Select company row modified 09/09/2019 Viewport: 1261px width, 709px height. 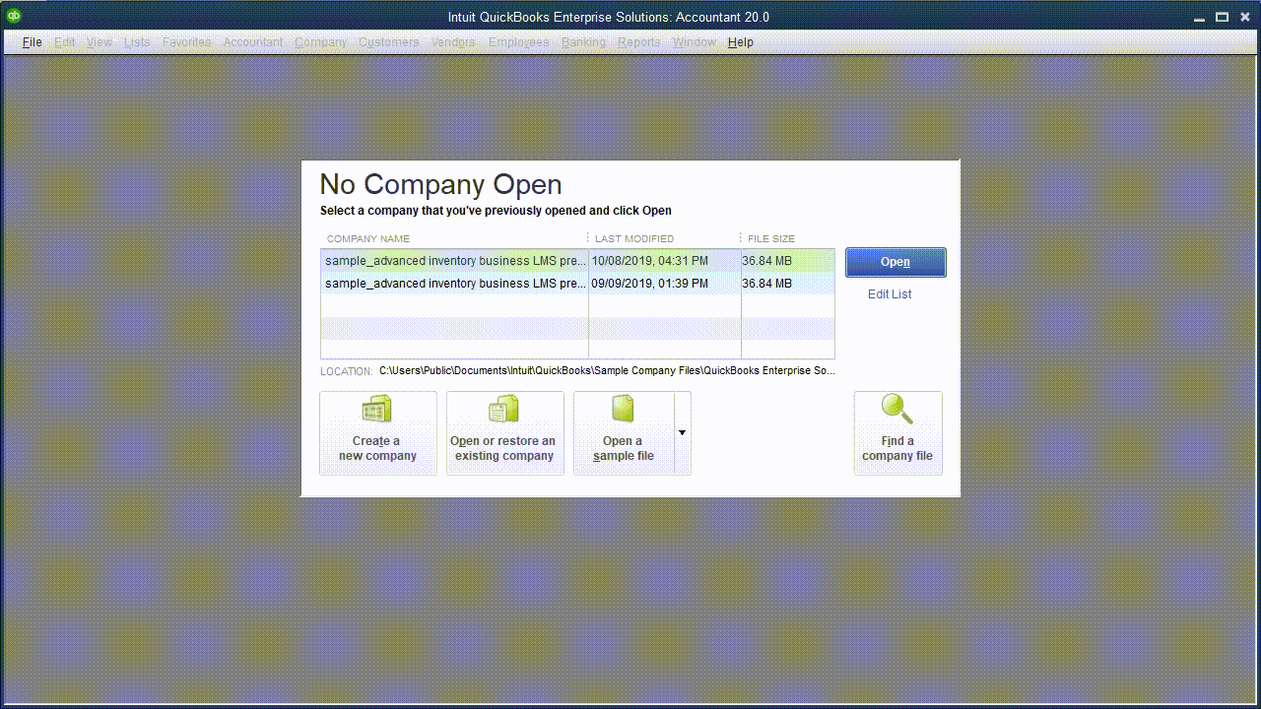[x=577, y=284]
